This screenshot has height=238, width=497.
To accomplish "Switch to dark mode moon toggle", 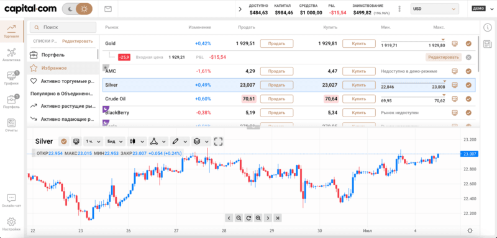I will [x=70, y=9].
